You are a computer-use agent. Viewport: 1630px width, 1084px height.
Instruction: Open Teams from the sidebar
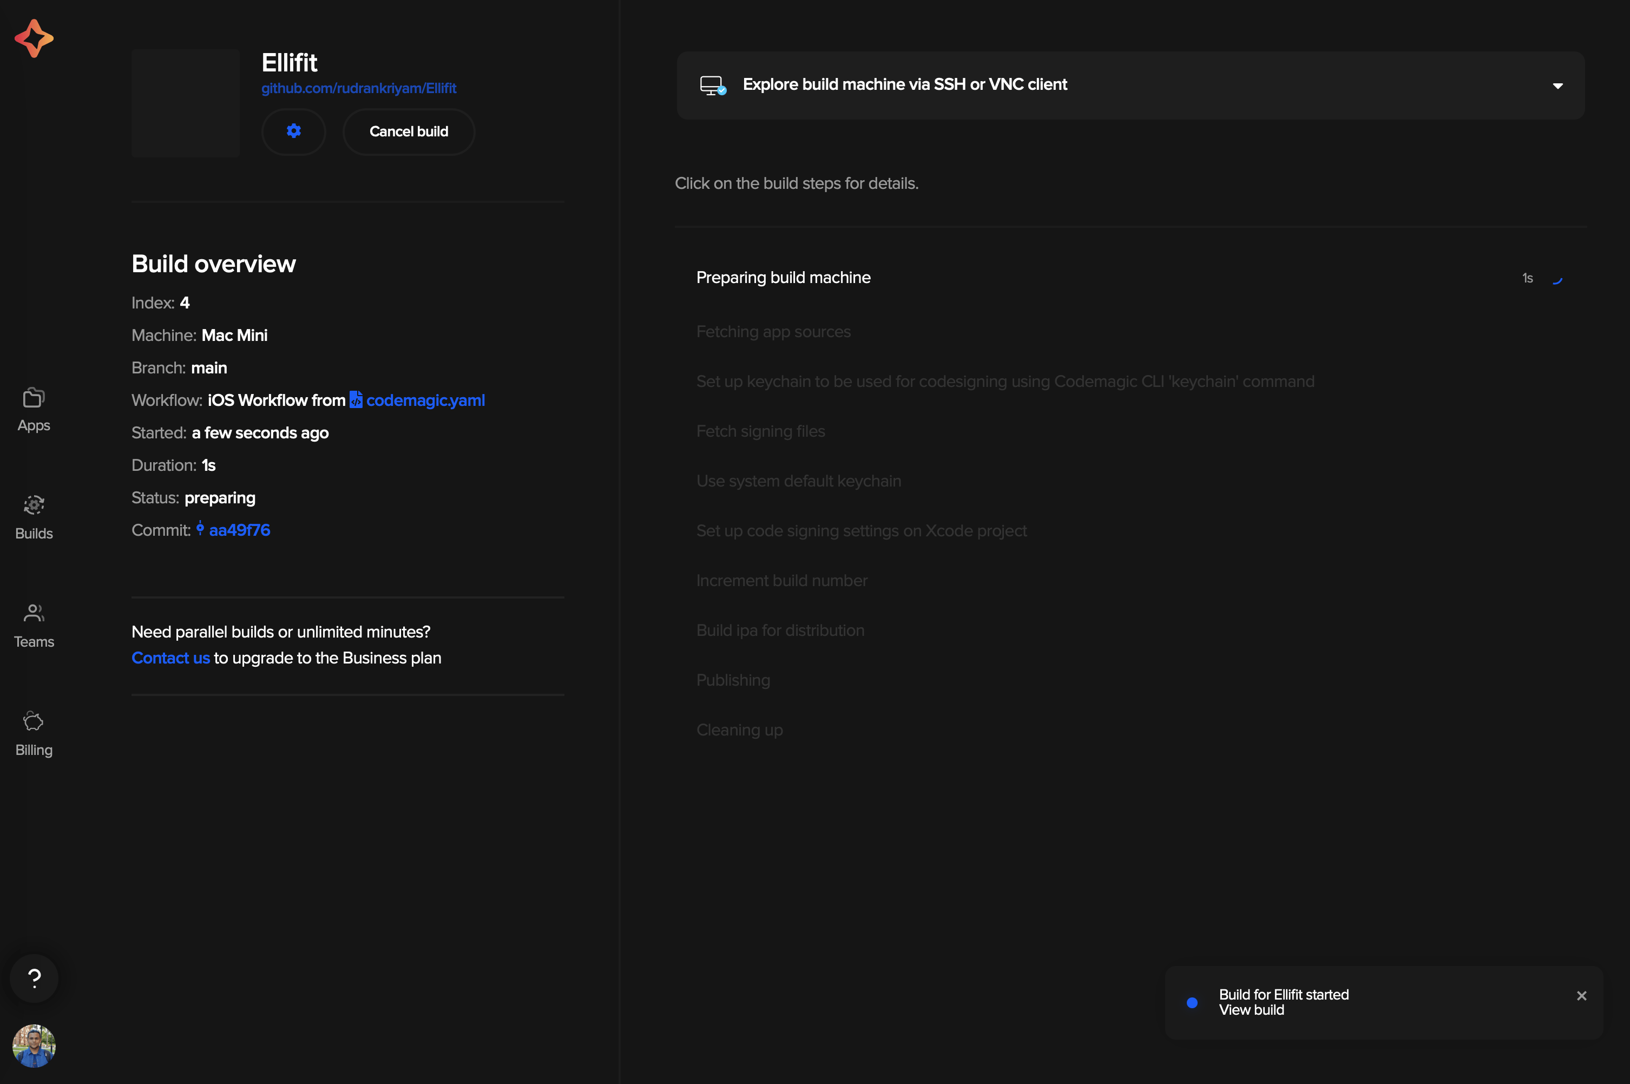click(34, 626)
